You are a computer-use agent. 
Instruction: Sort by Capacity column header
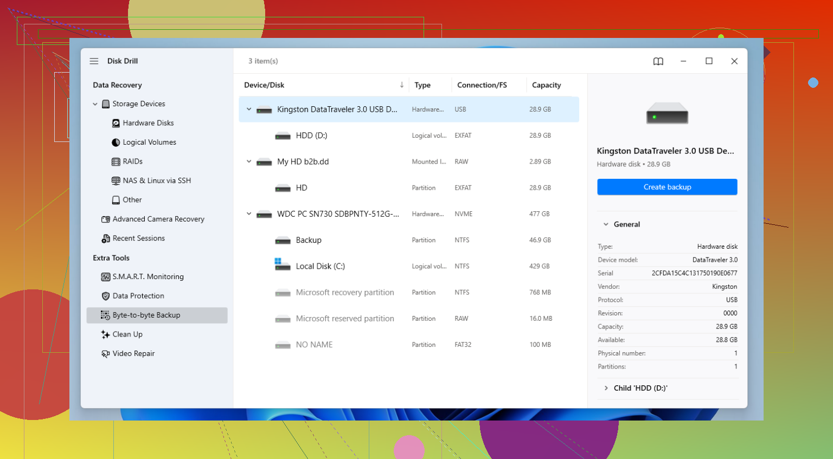(x=546, y=85)
